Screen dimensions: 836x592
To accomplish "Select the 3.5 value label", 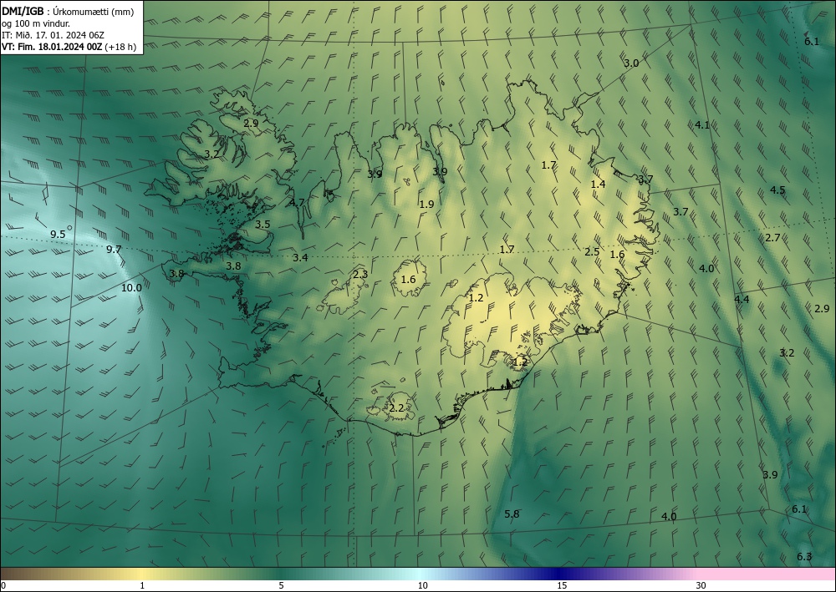I will click(x=263, y=225).
